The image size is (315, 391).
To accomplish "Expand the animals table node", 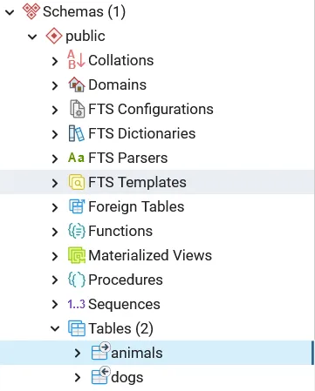I will point(78,353).
